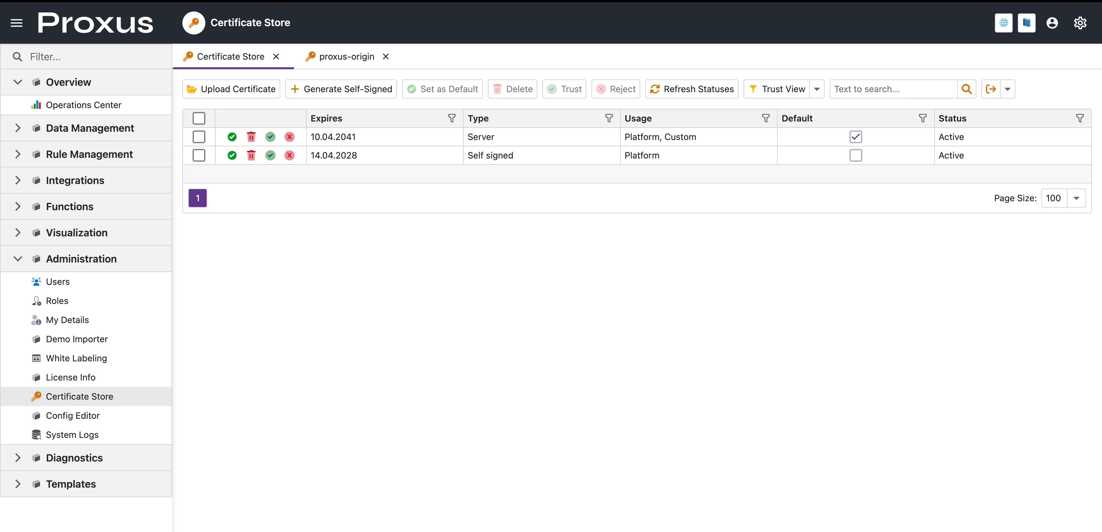Close the proxus-origin tab
Screen dimensions: 1102x532
(386, 56)
